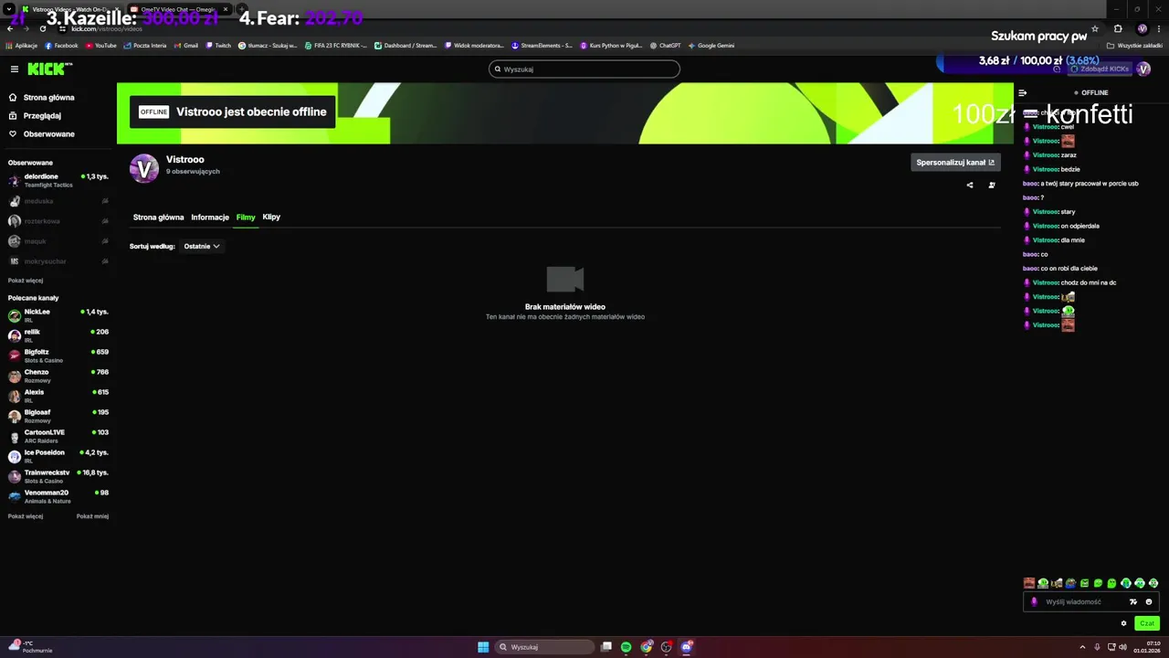Open the Twitch bookmark
This screenshot has height=658, width=1169.
(218, 45)
